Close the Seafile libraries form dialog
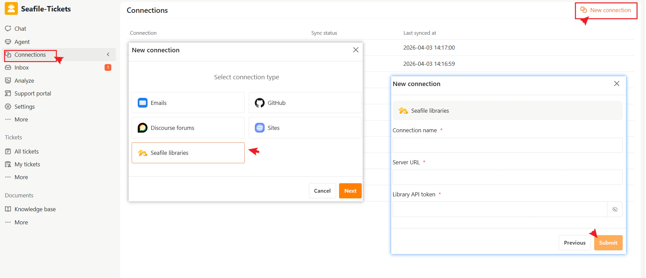Screen dimensions: 646x278 617,84
